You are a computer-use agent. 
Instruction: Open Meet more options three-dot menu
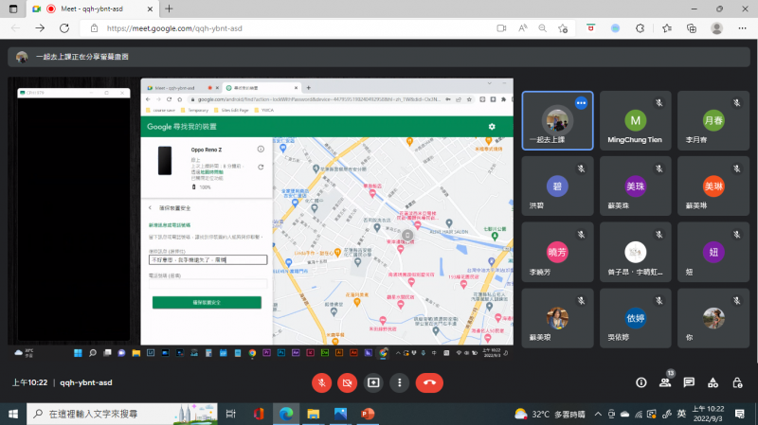[399, 383]
